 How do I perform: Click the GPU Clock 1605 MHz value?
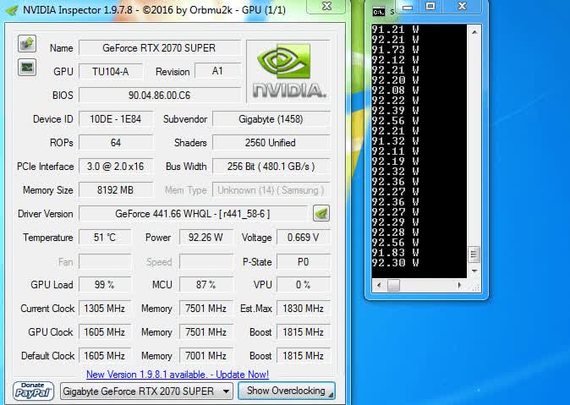point(105,332)
